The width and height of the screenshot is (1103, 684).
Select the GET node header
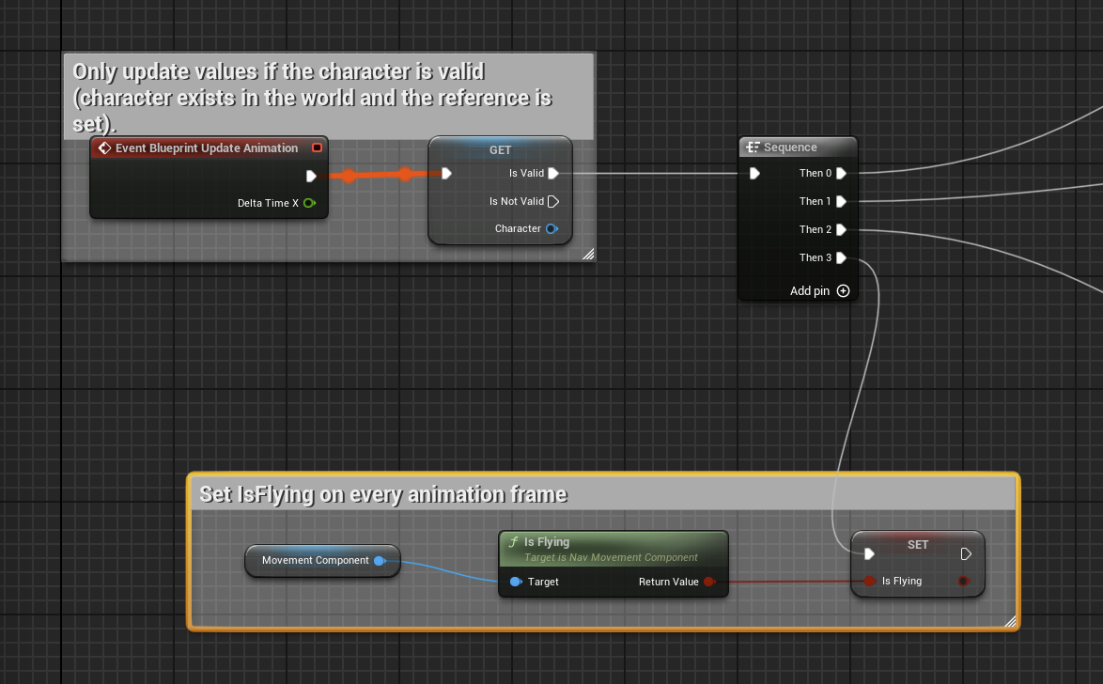coord(500,150)
